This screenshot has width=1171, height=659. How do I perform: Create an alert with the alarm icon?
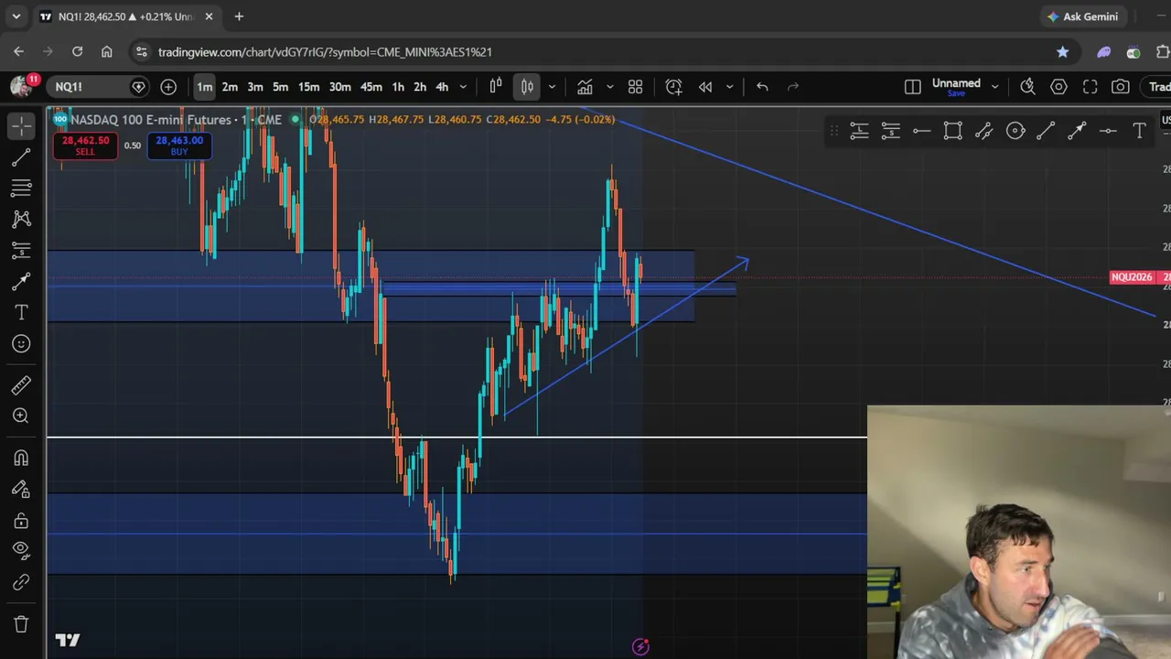click(x=673, y=87)
